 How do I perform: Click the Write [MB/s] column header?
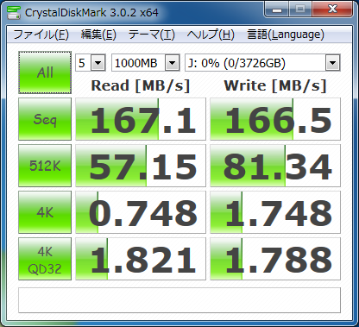[x=275, y=85]
